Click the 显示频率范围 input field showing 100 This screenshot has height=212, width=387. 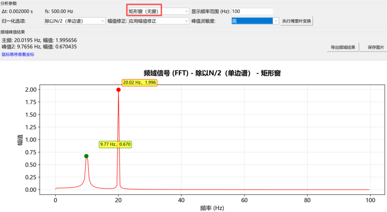pos(252,11)
